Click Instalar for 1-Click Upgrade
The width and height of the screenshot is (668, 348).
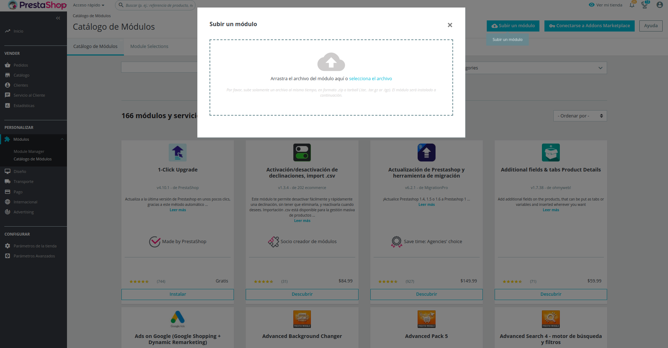coord(178,294)
